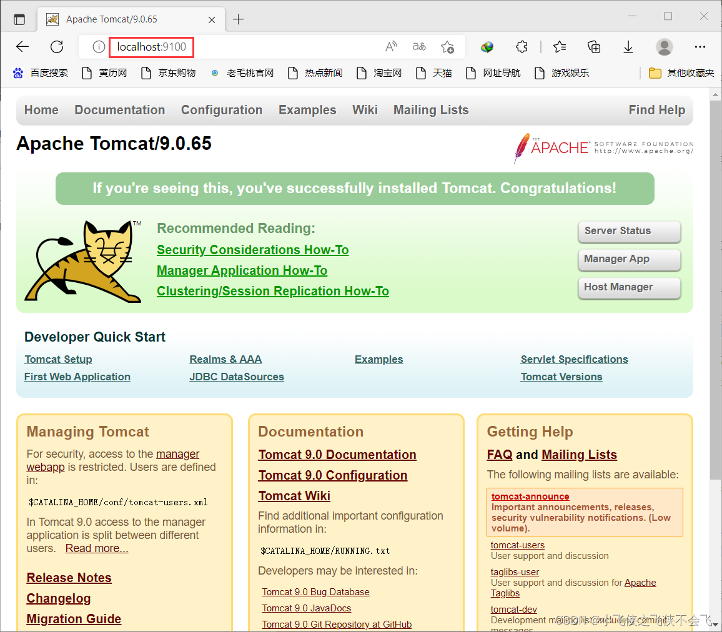Open browser Settings and more menu
722x632 pixels.
pyautogui.click(x=700, y=46)
